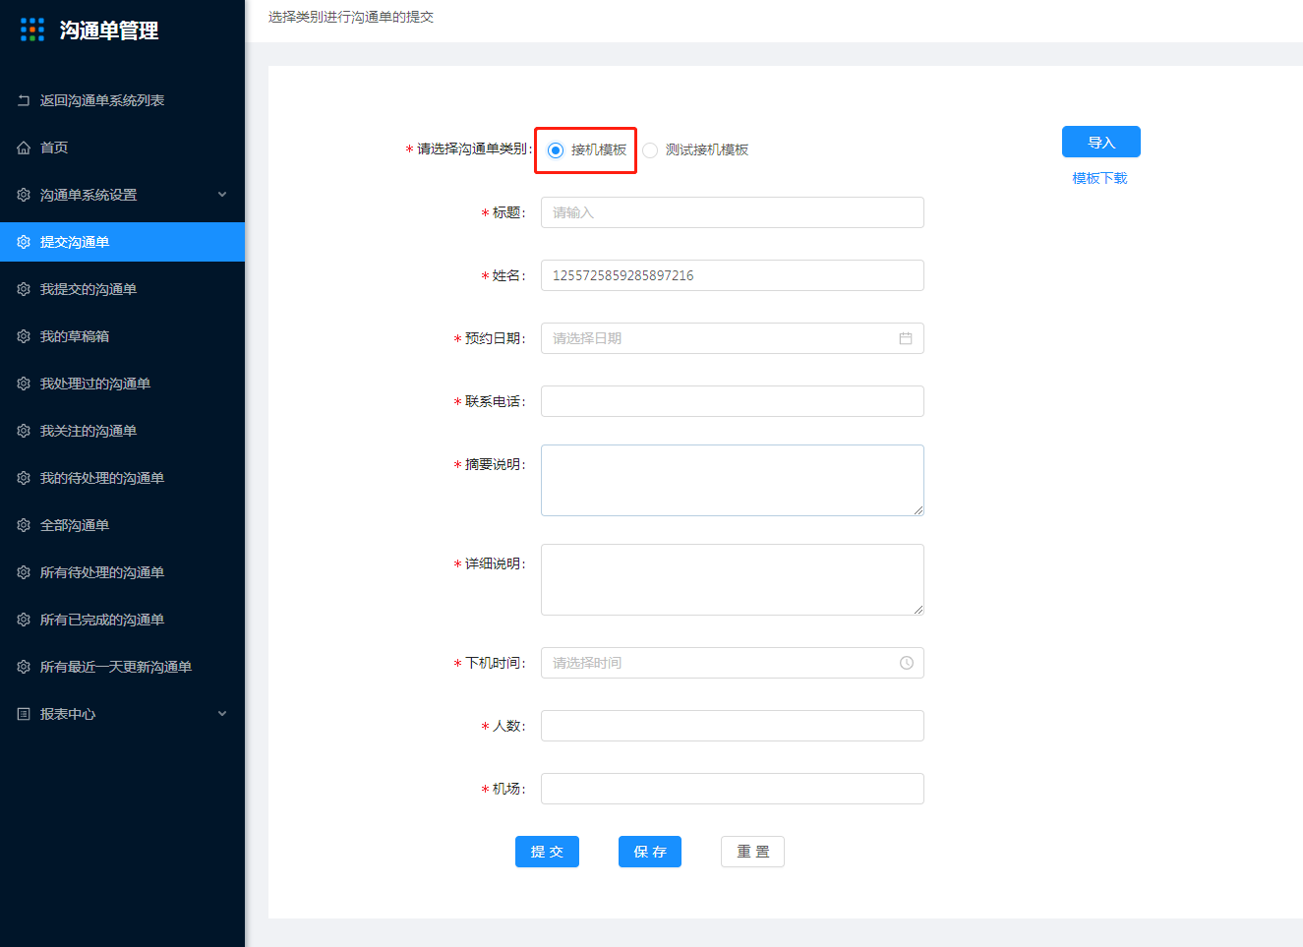
Task: Click the gear icon beside 提交沟通单
Action: pyautogui.click(x=24, y=242)
